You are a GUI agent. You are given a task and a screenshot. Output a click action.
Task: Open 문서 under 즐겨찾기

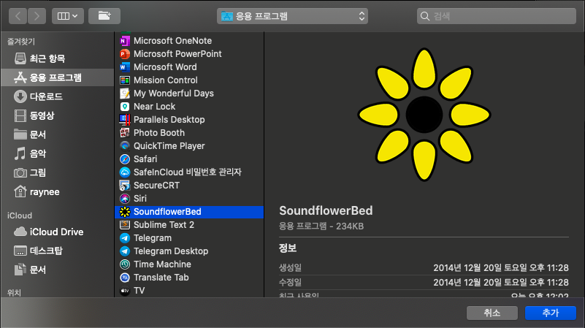[58, 134]
